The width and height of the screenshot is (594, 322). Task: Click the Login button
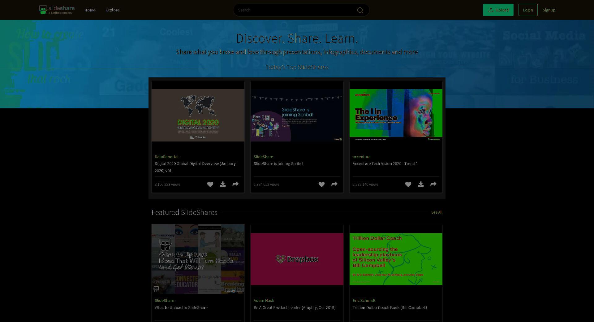pos(528,10)
